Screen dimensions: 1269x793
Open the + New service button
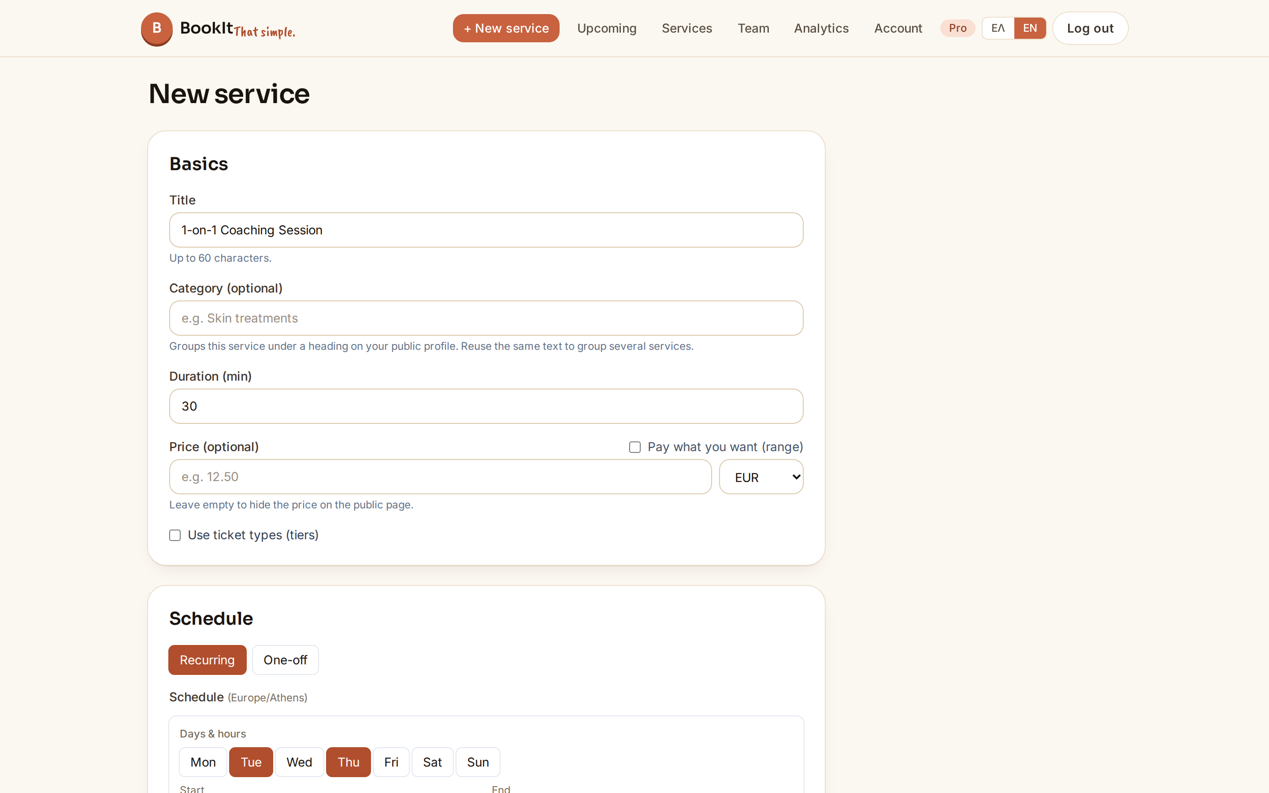[x=506, y=28]
